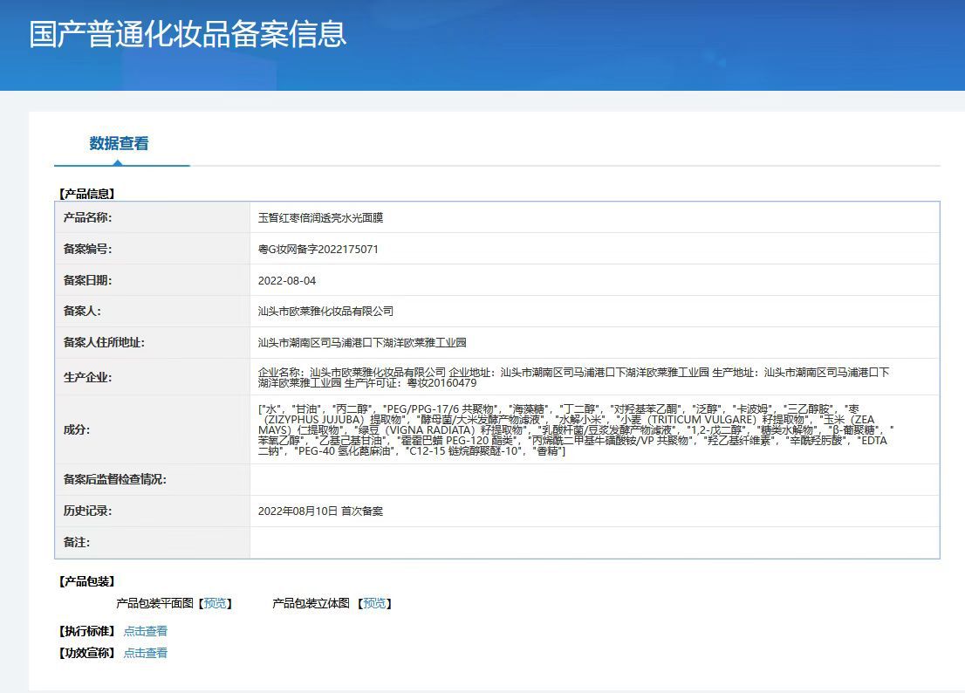This screenshot has width=965, height=693.
Task: Click the 成分 row label
Action: click(x=76, y=429)
